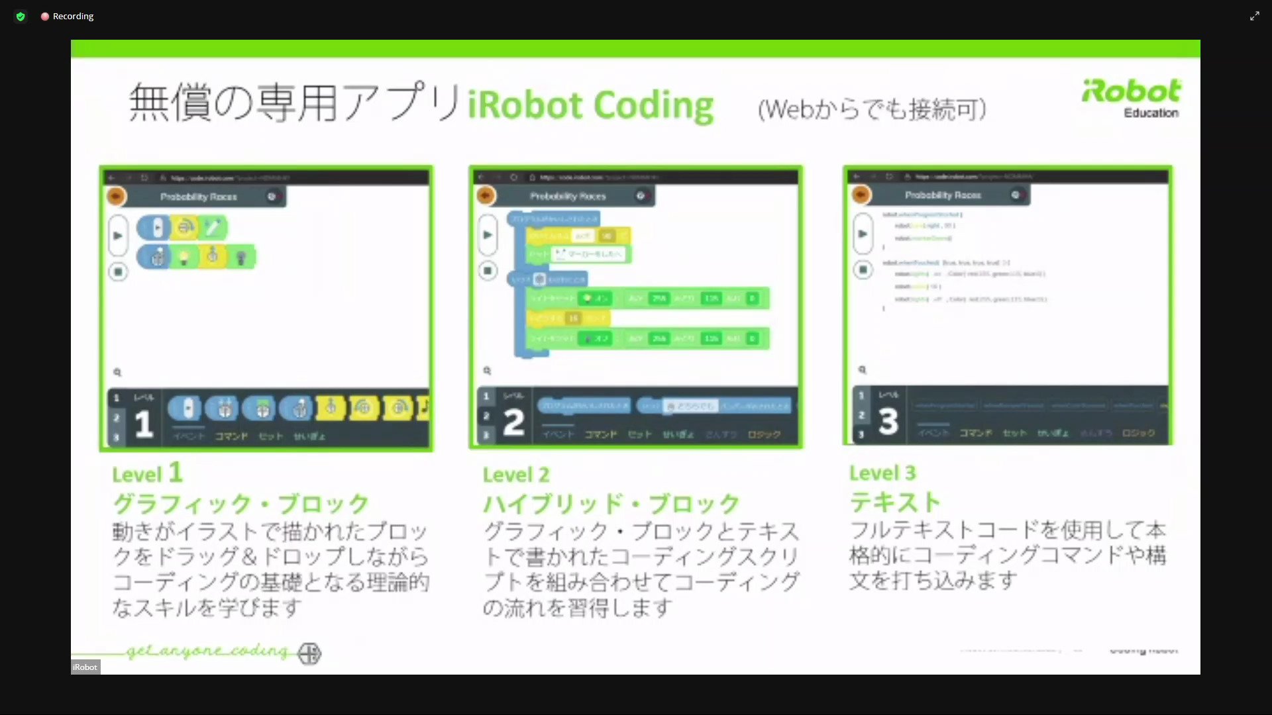Exit fullscreen with the top-right arrows icon
1272x715 pixels.
(x=1254, y=16)
